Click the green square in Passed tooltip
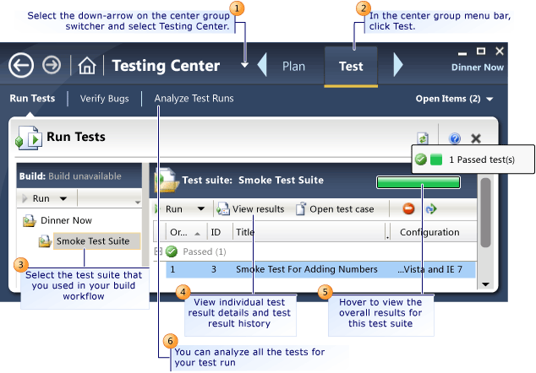The image size is (536, 373). [436, 159]
